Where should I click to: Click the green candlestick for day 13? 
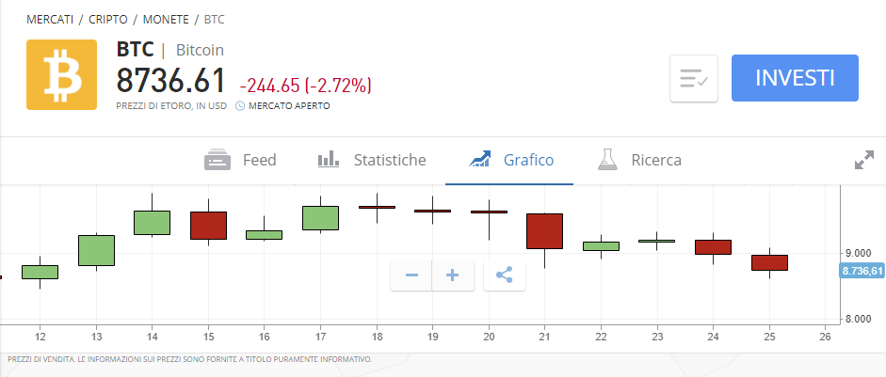pos(96,251)
